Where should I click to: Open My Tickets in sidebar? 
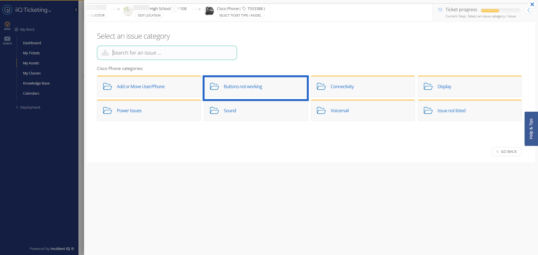tap(31, 53)
